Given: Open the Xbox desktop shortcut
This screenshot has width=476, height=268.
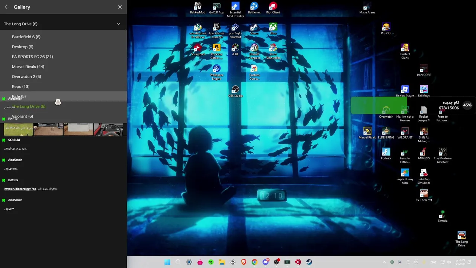Looking at the screenshot, I should (x=273, y=29).
